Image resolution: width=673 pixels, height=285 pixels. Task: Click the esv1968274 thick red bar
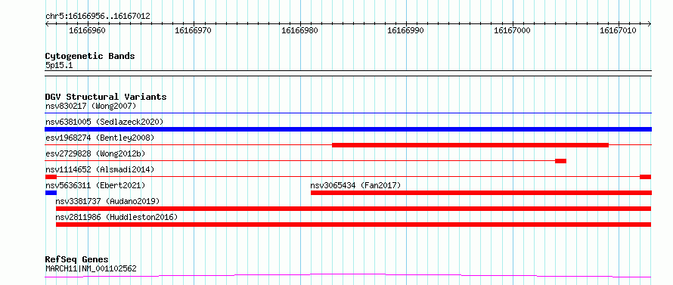click(470, 145)
